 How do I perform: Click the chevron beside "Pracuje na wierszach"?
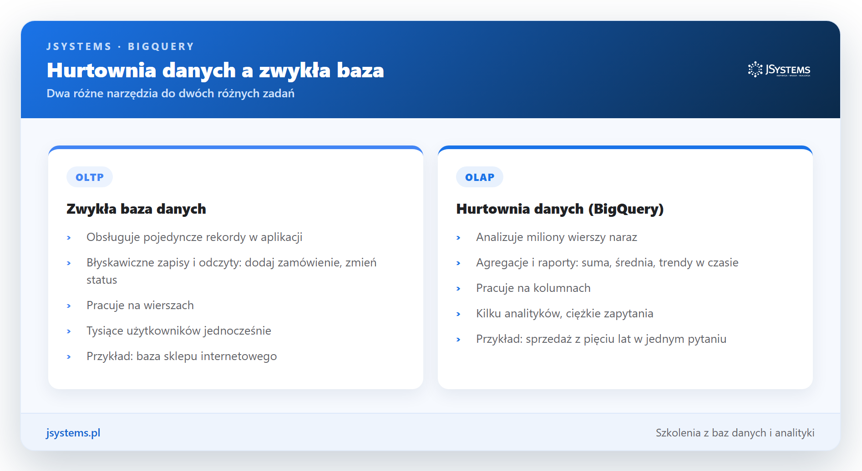coord(69,306)
